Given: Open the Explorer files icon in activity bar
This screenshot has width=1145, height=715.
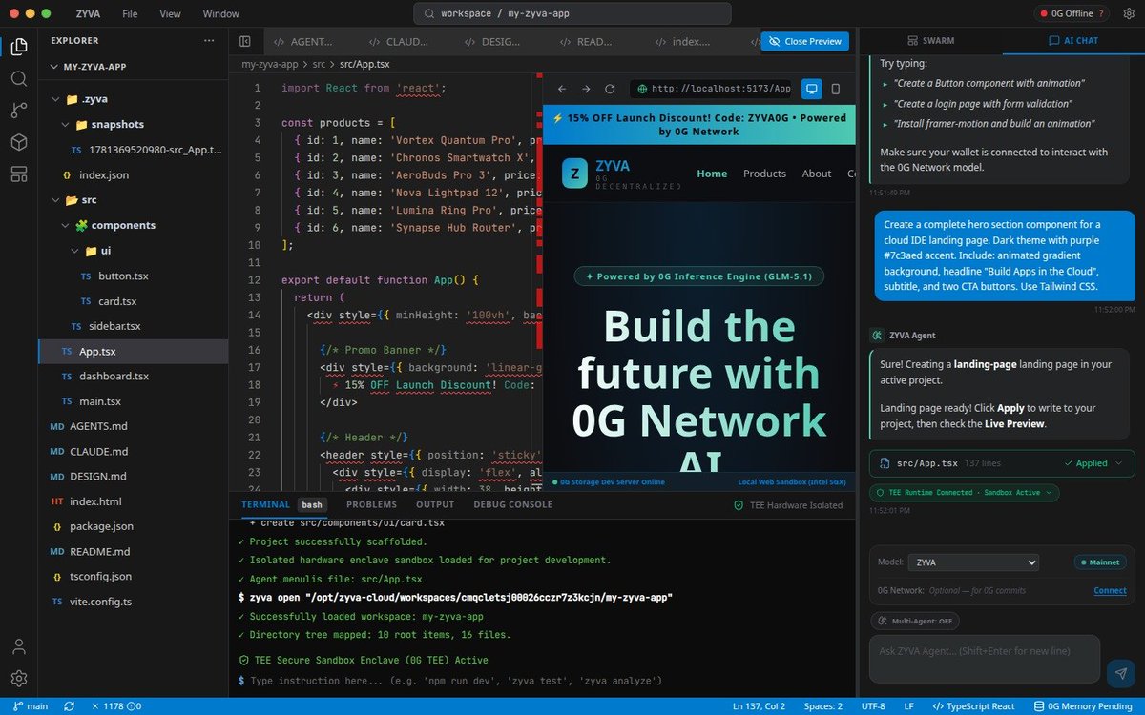Looking at the screenshot, I should pyautogui.click(x=18, y=46).
